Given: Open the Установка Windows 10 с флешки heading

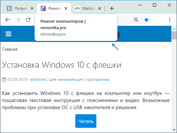Looking at the screenshot, I should coord(62,65).
